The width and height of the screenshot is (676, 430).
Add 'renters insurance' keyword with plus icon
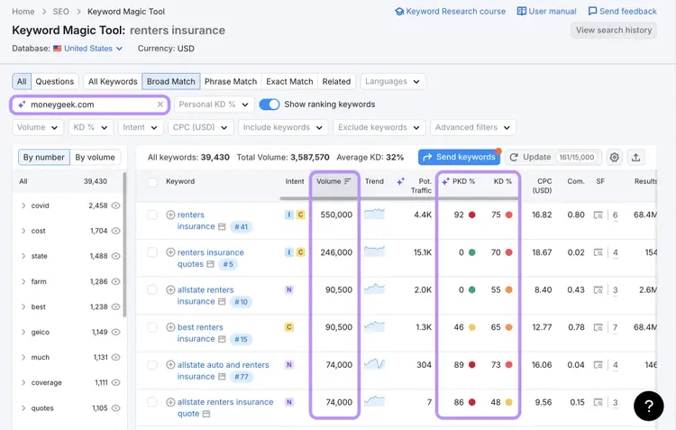170,215
